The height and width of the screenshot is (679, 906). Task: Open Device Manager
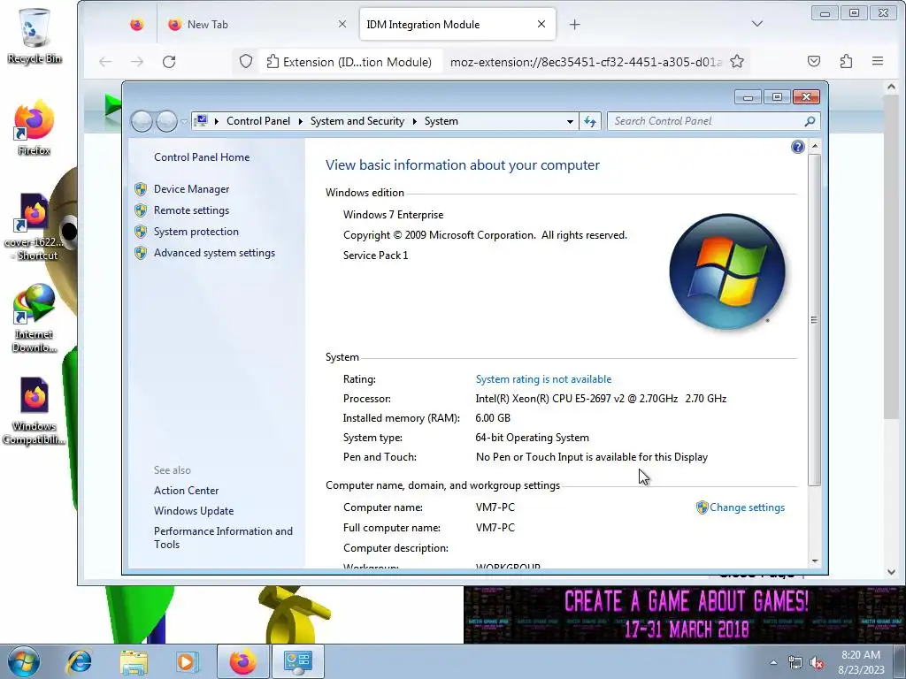pyautogui.click(x=191, y=189)
